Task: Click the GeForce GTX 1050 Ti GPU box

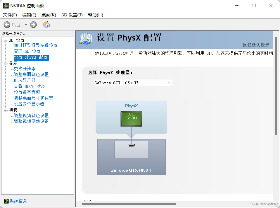Action: click(x=132, y=157)
